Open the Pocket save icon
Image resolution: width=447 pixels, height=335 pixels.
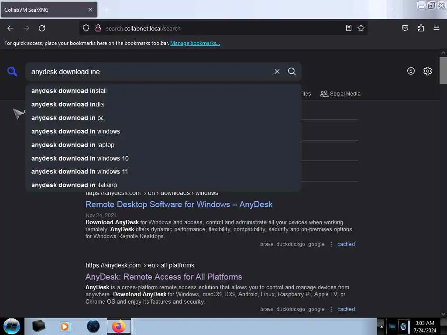point(405,28)
